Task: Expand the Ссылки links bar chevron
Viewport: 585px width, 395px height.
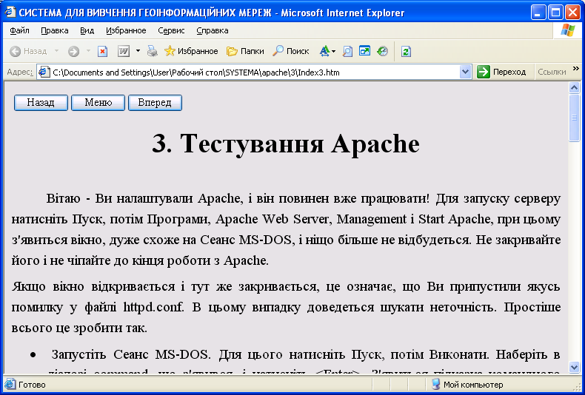Action: coord(575,69)
